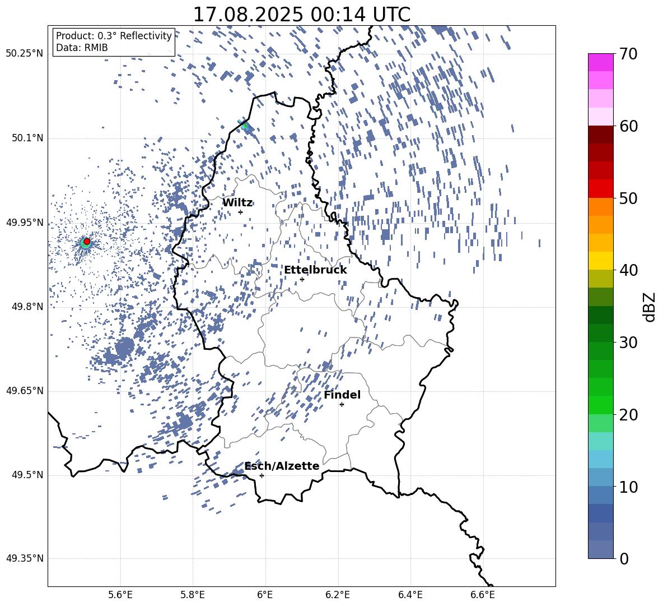
Task: Click the 50.25°N latitude label
Action: [x=25, y=54]
